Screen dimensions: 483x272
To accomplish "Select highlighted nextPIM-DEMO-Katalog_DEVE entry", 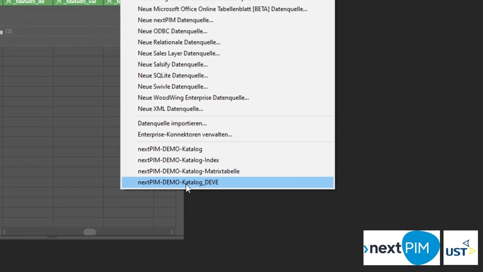I will tap(228, 182).
